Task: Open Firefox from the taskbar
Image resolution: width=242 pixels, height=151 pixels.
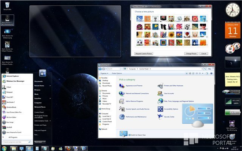Action: pos(68,148)
